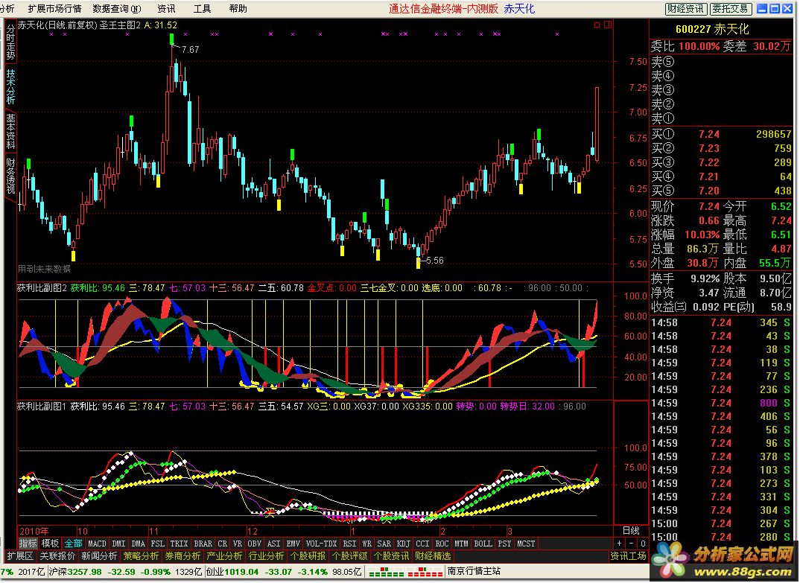800x583 pixels.
Task: Click the 600227 赤天化 stock title
Action: (712, 30)
